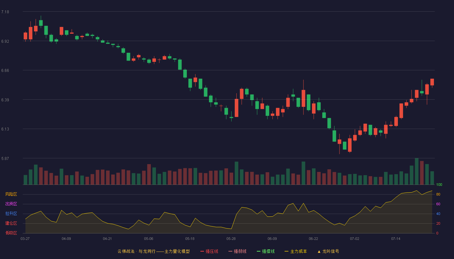This screenshot has width=454, height=259.
Task: Click the 6.39 price axis label
Action: [5, 100]
